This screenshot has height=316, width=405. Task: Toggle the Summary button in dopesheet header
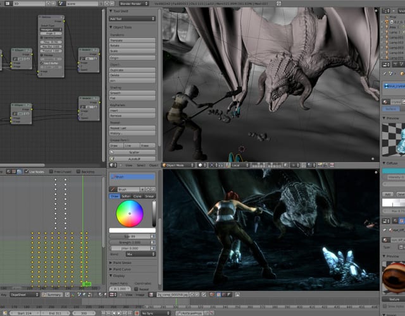[x=52, y=295]
